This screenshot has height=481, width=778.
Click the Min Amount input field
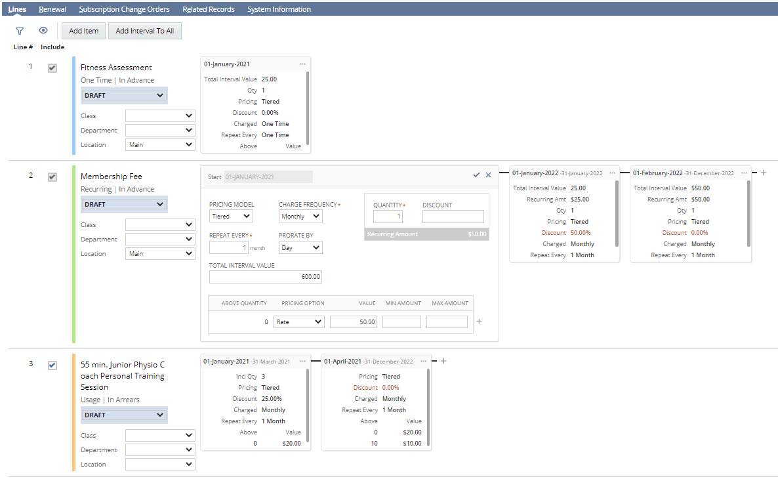tap(401, 322)
